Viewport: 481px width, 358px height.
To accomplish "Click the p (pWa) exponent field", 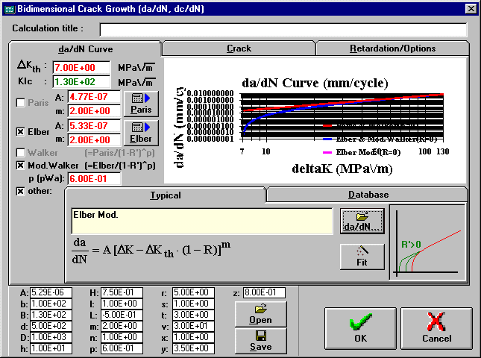I will click(x=88, y=178).
